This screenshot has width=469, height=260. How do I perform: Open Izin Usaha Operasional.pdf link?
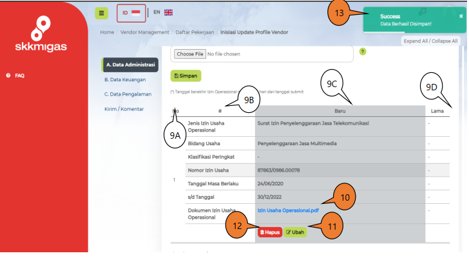(288, 210)
